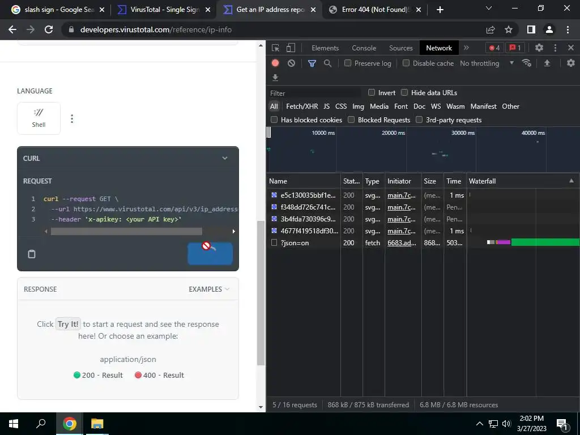Select 400 - Result example
580x435 pixels.
[x=159, y=375]
